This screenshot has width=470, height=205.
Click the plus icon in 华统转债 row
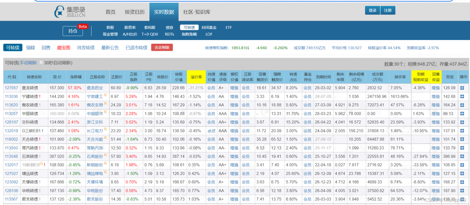462,191
